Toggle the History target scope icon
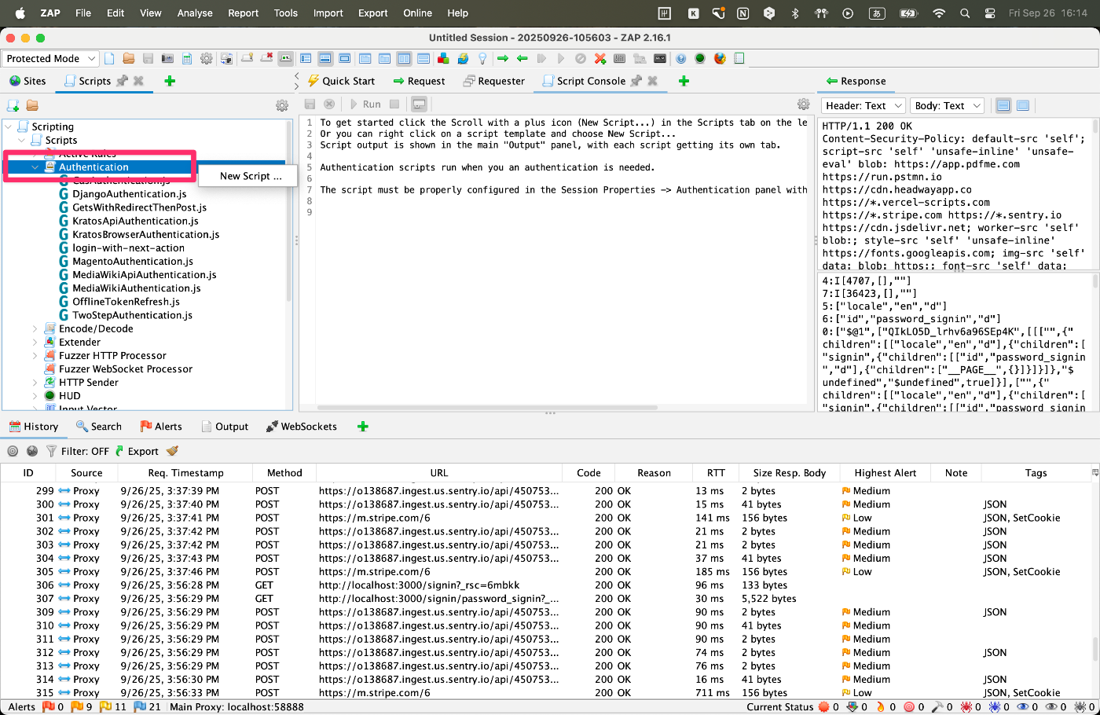This screenshot has width=1100, height=715. [x=13, y=451]
